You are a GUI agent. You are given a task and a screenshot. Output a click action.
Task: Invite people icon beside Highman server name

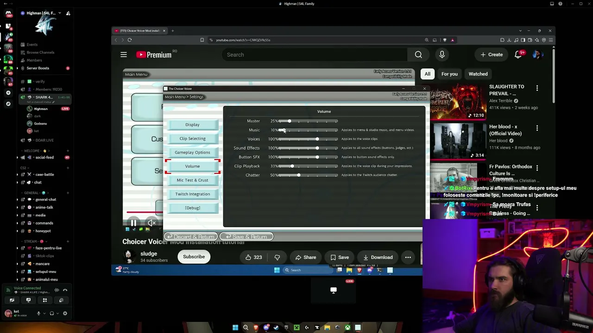(68, 13)
